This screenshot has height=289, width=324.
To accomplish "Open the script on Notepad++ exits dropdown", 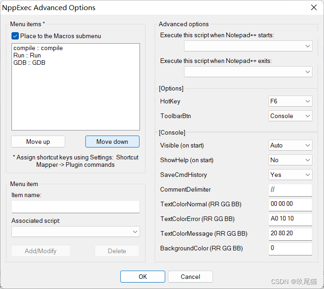I will [248, 72].
